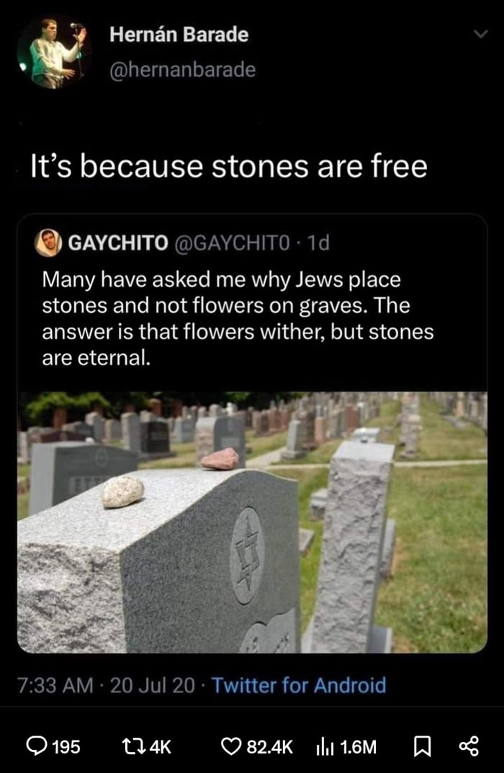Click the 1.6M views count
Screen dimensions: 504x773
click(358, 747)
